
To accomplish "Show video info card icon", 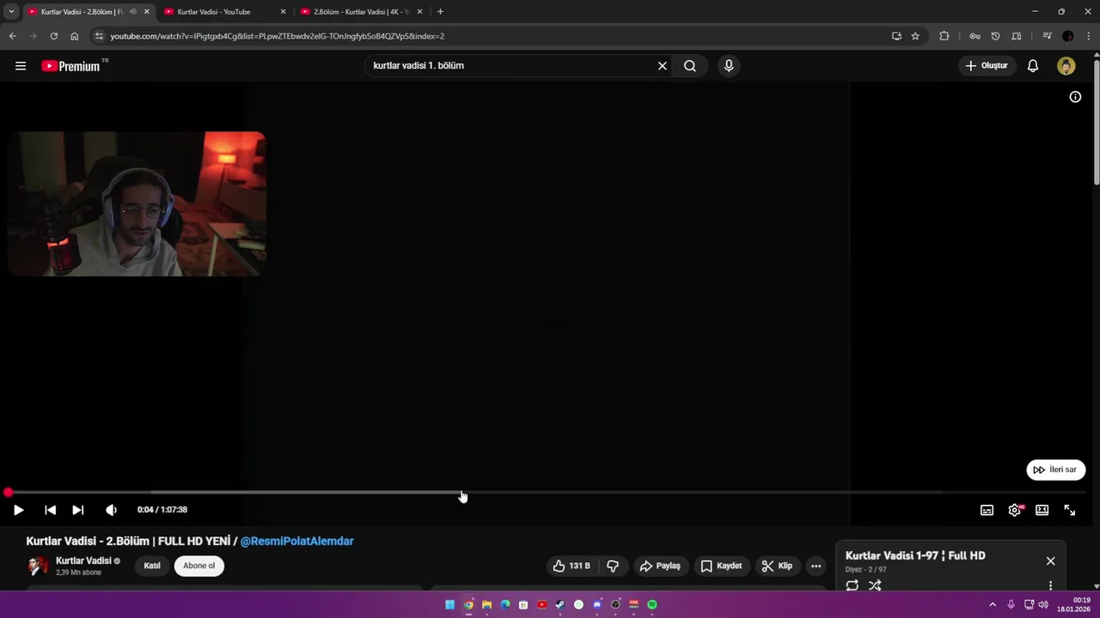I will pyautogui.click(x=1075, y=97).
